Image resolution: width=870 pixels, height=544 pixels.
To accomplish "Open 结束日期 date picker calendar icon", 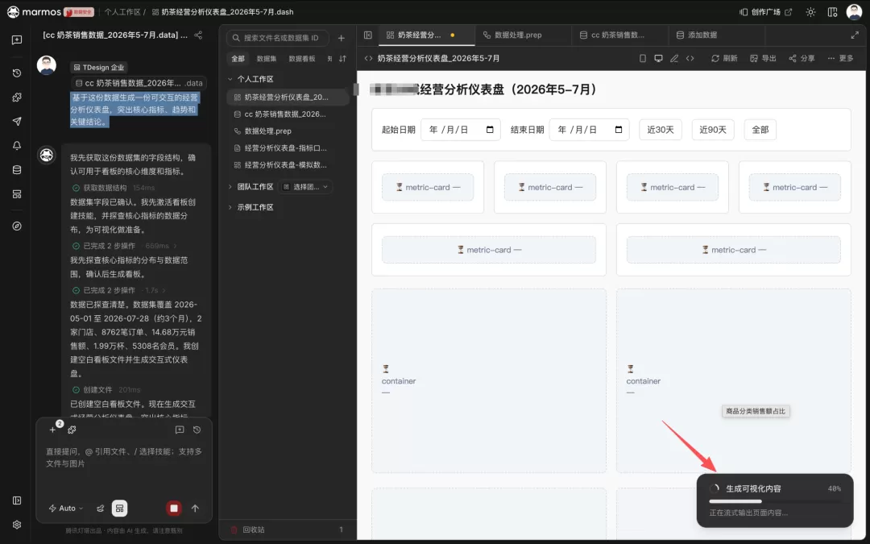I will 619,129.
